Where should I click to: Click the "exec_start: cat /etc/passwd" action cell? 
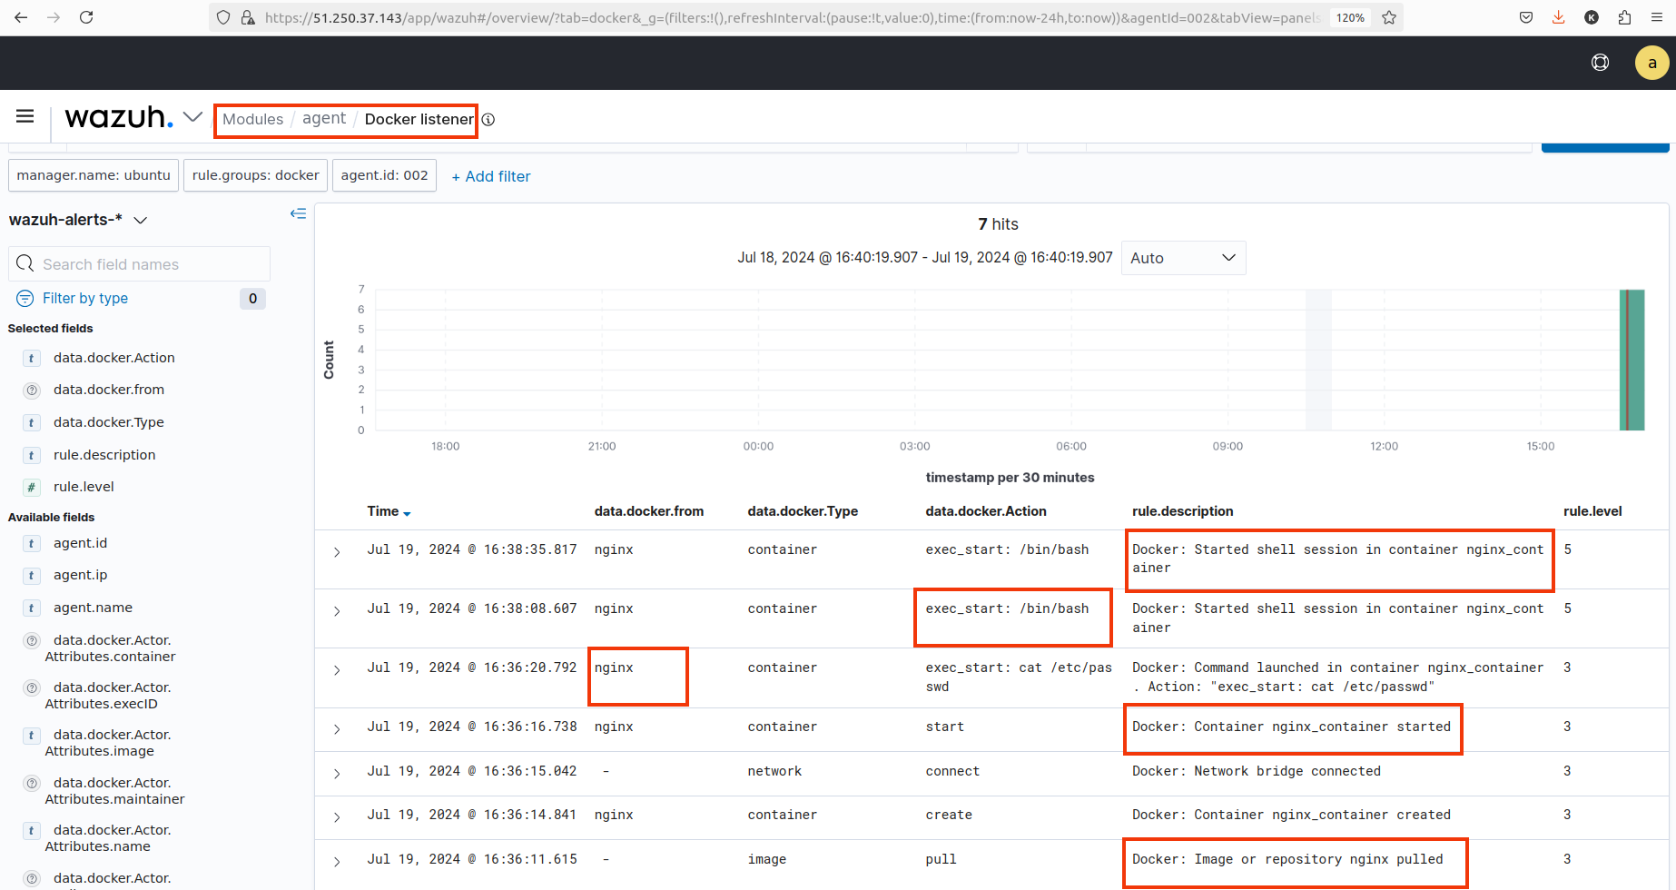[1019, 677]
